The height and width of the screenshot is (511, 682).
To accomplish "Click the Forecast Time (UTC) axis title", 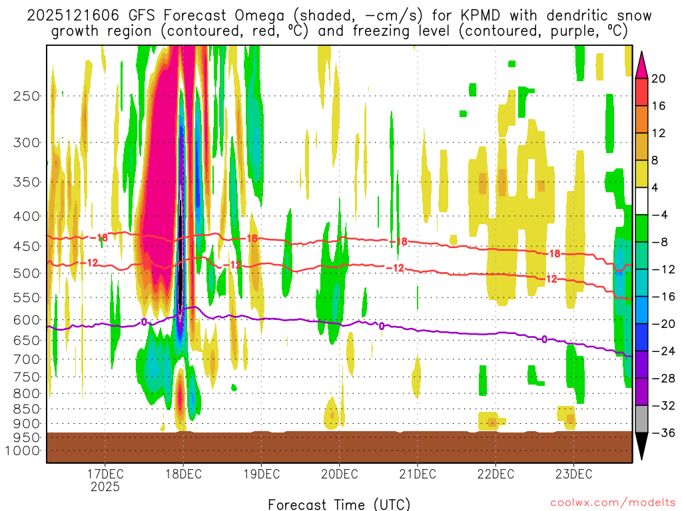I will (x=339, y=504).
